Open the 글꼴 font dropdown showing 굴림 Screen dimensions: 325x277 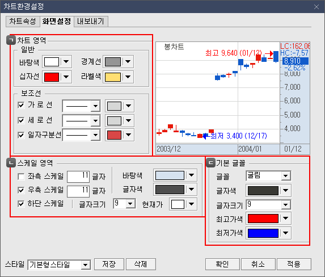tap(268, 176)
